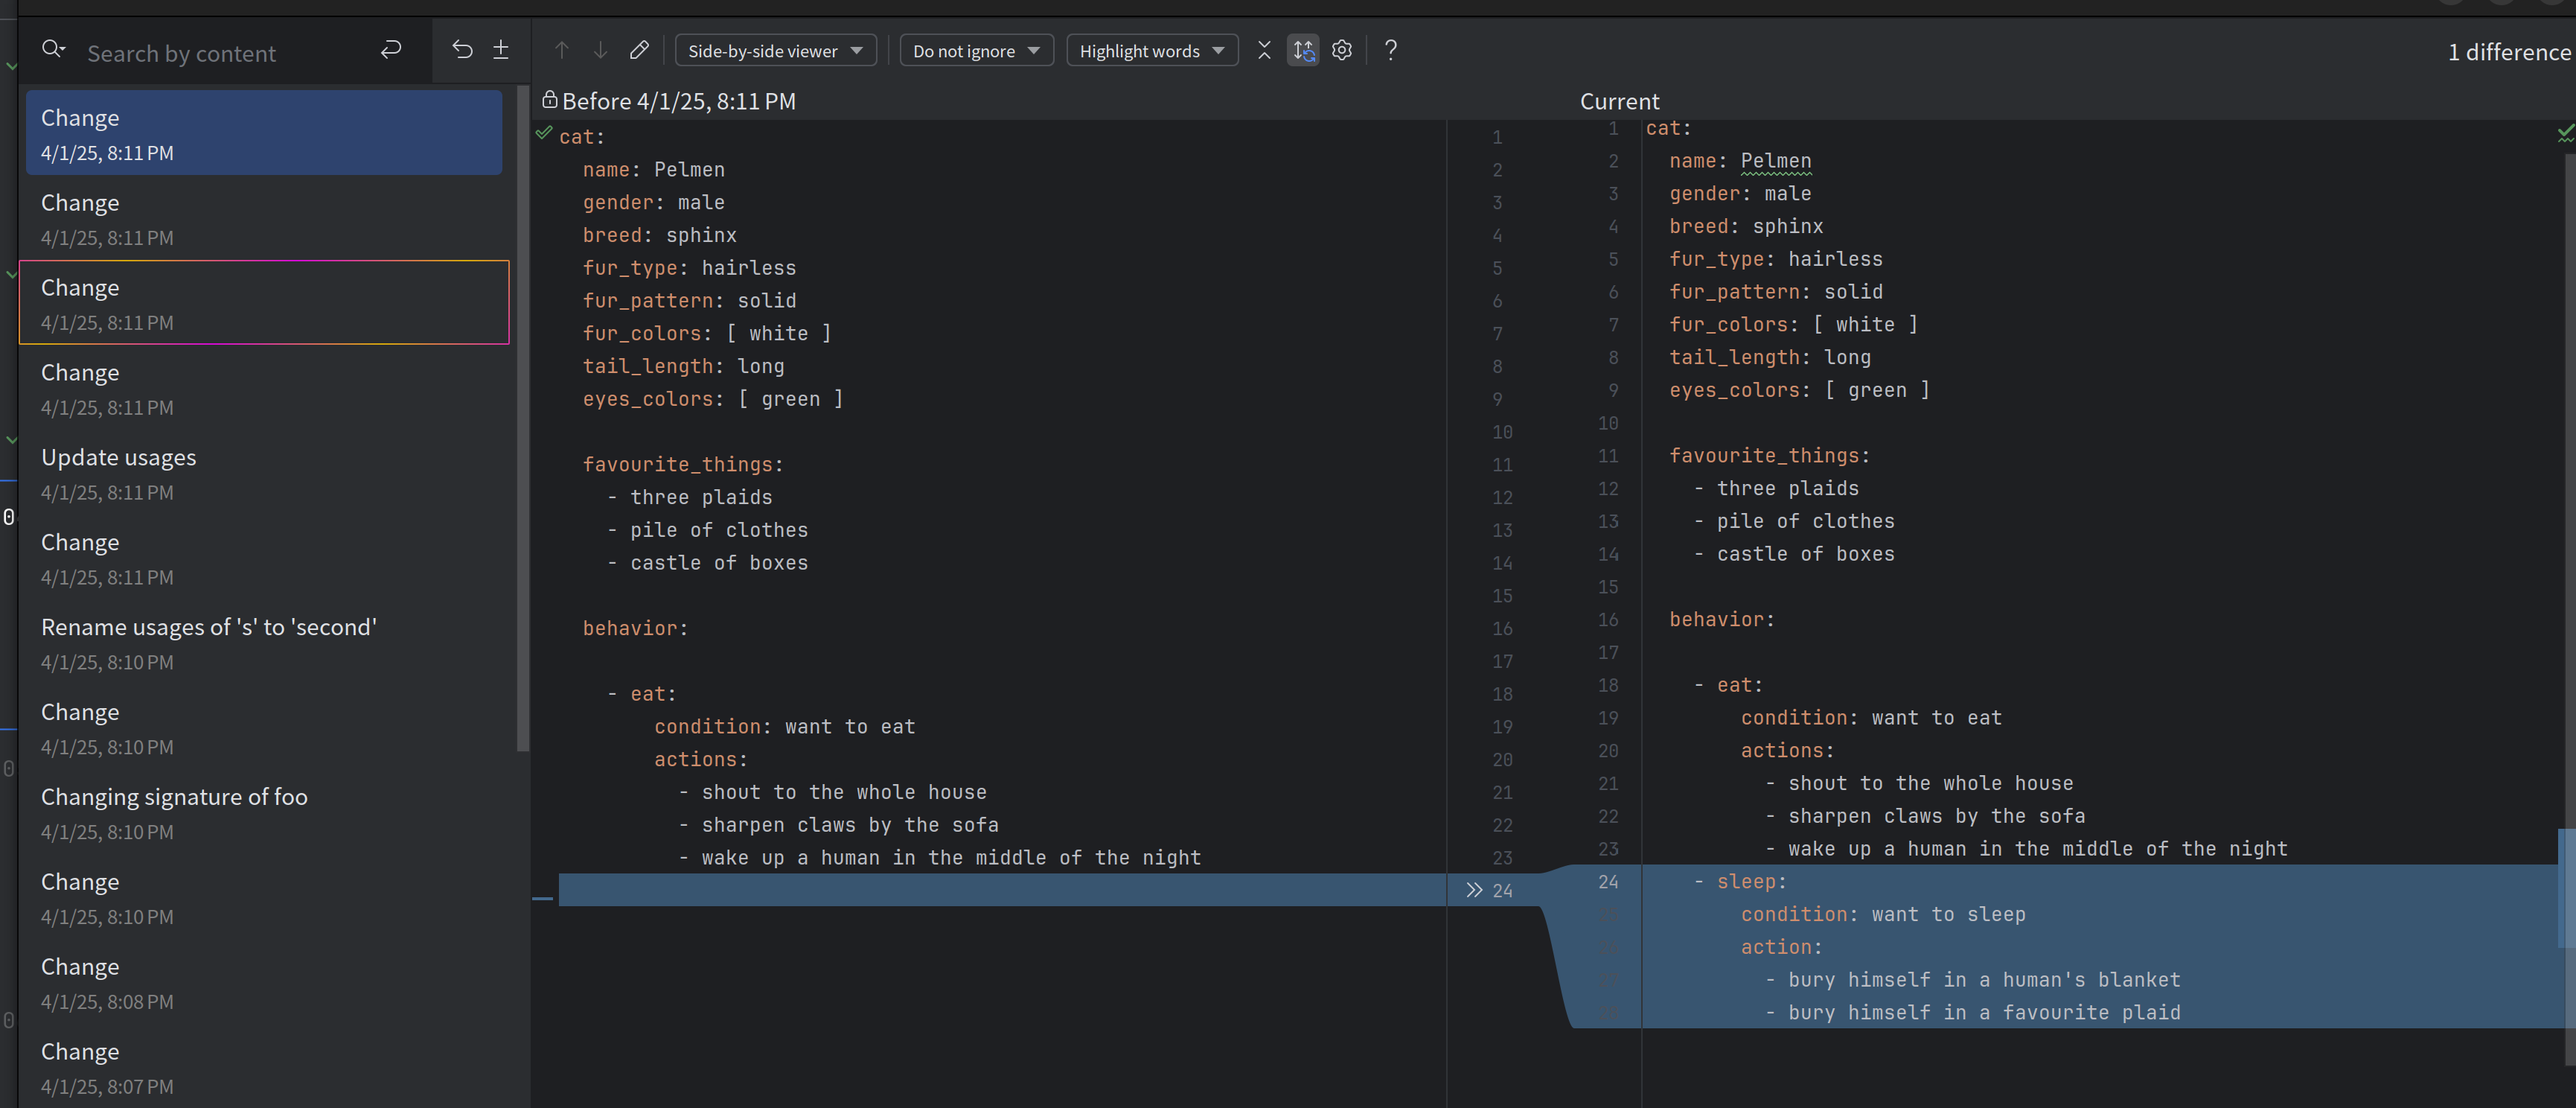Click the revision list vertical scrollbar

(x=522, y=418)
